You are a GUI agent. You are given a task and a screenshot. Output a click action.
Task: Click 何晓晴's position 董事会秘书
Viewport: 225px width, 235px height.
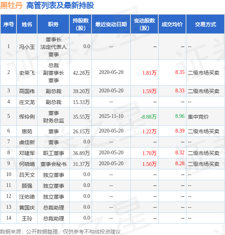click(x=54, y=164)
